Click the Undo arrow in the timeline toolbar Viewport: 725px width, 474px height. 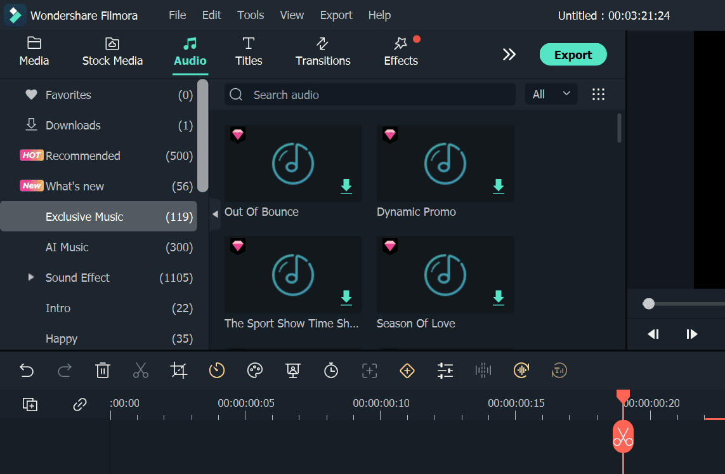pyautogui.click(x=27, y=371)
